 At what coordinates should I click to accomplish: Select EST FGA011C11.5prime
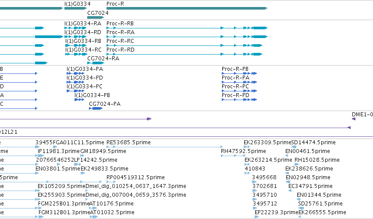click(x=78, y=143)
